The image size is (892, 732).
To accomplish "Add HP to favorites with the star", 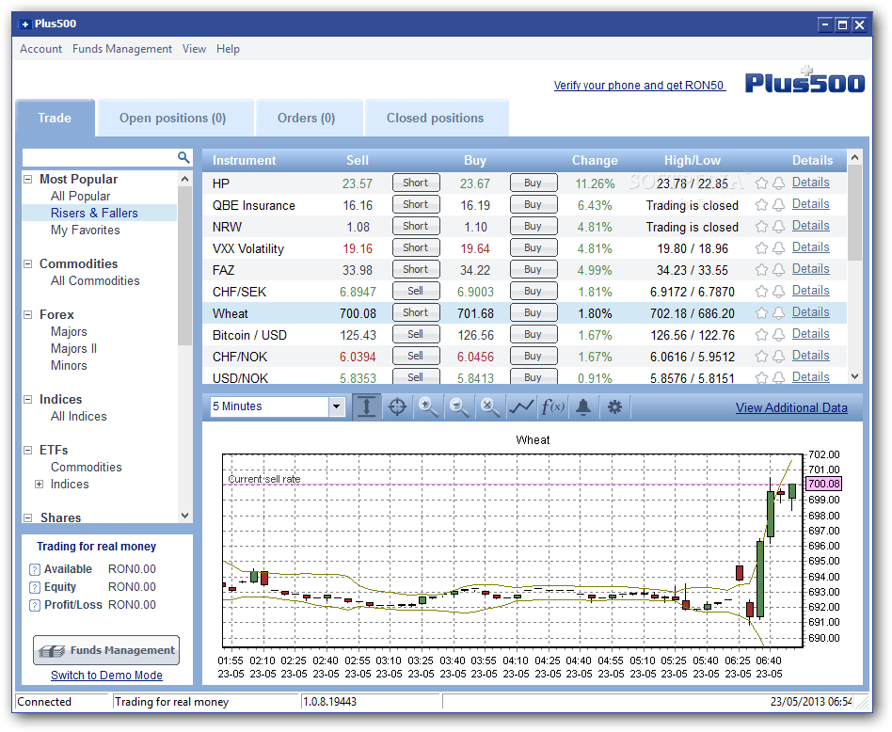I will pos(761,183).
